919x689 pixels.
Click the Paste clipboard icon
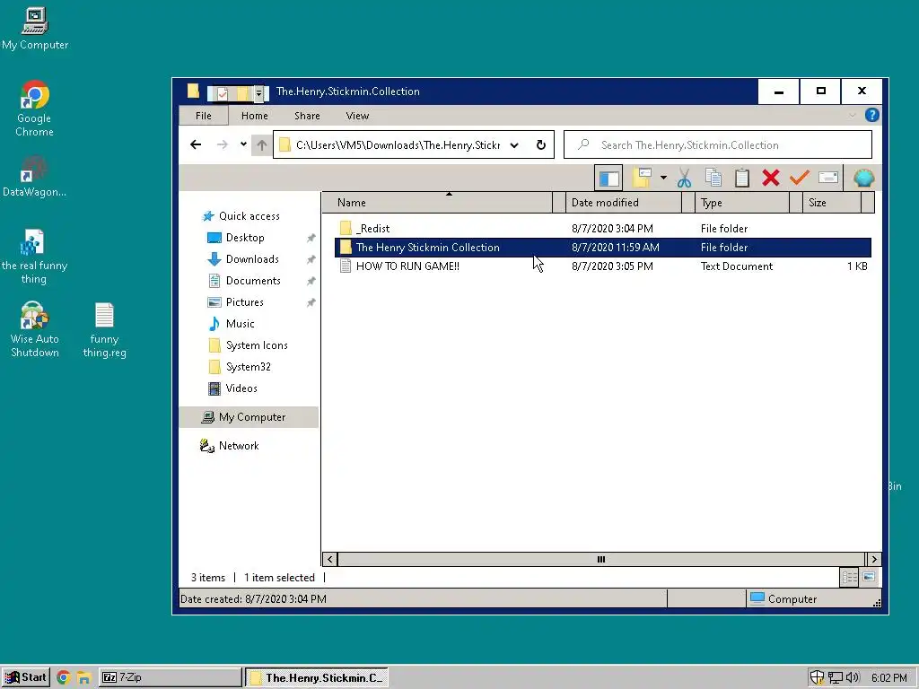(x=742, y=178)
